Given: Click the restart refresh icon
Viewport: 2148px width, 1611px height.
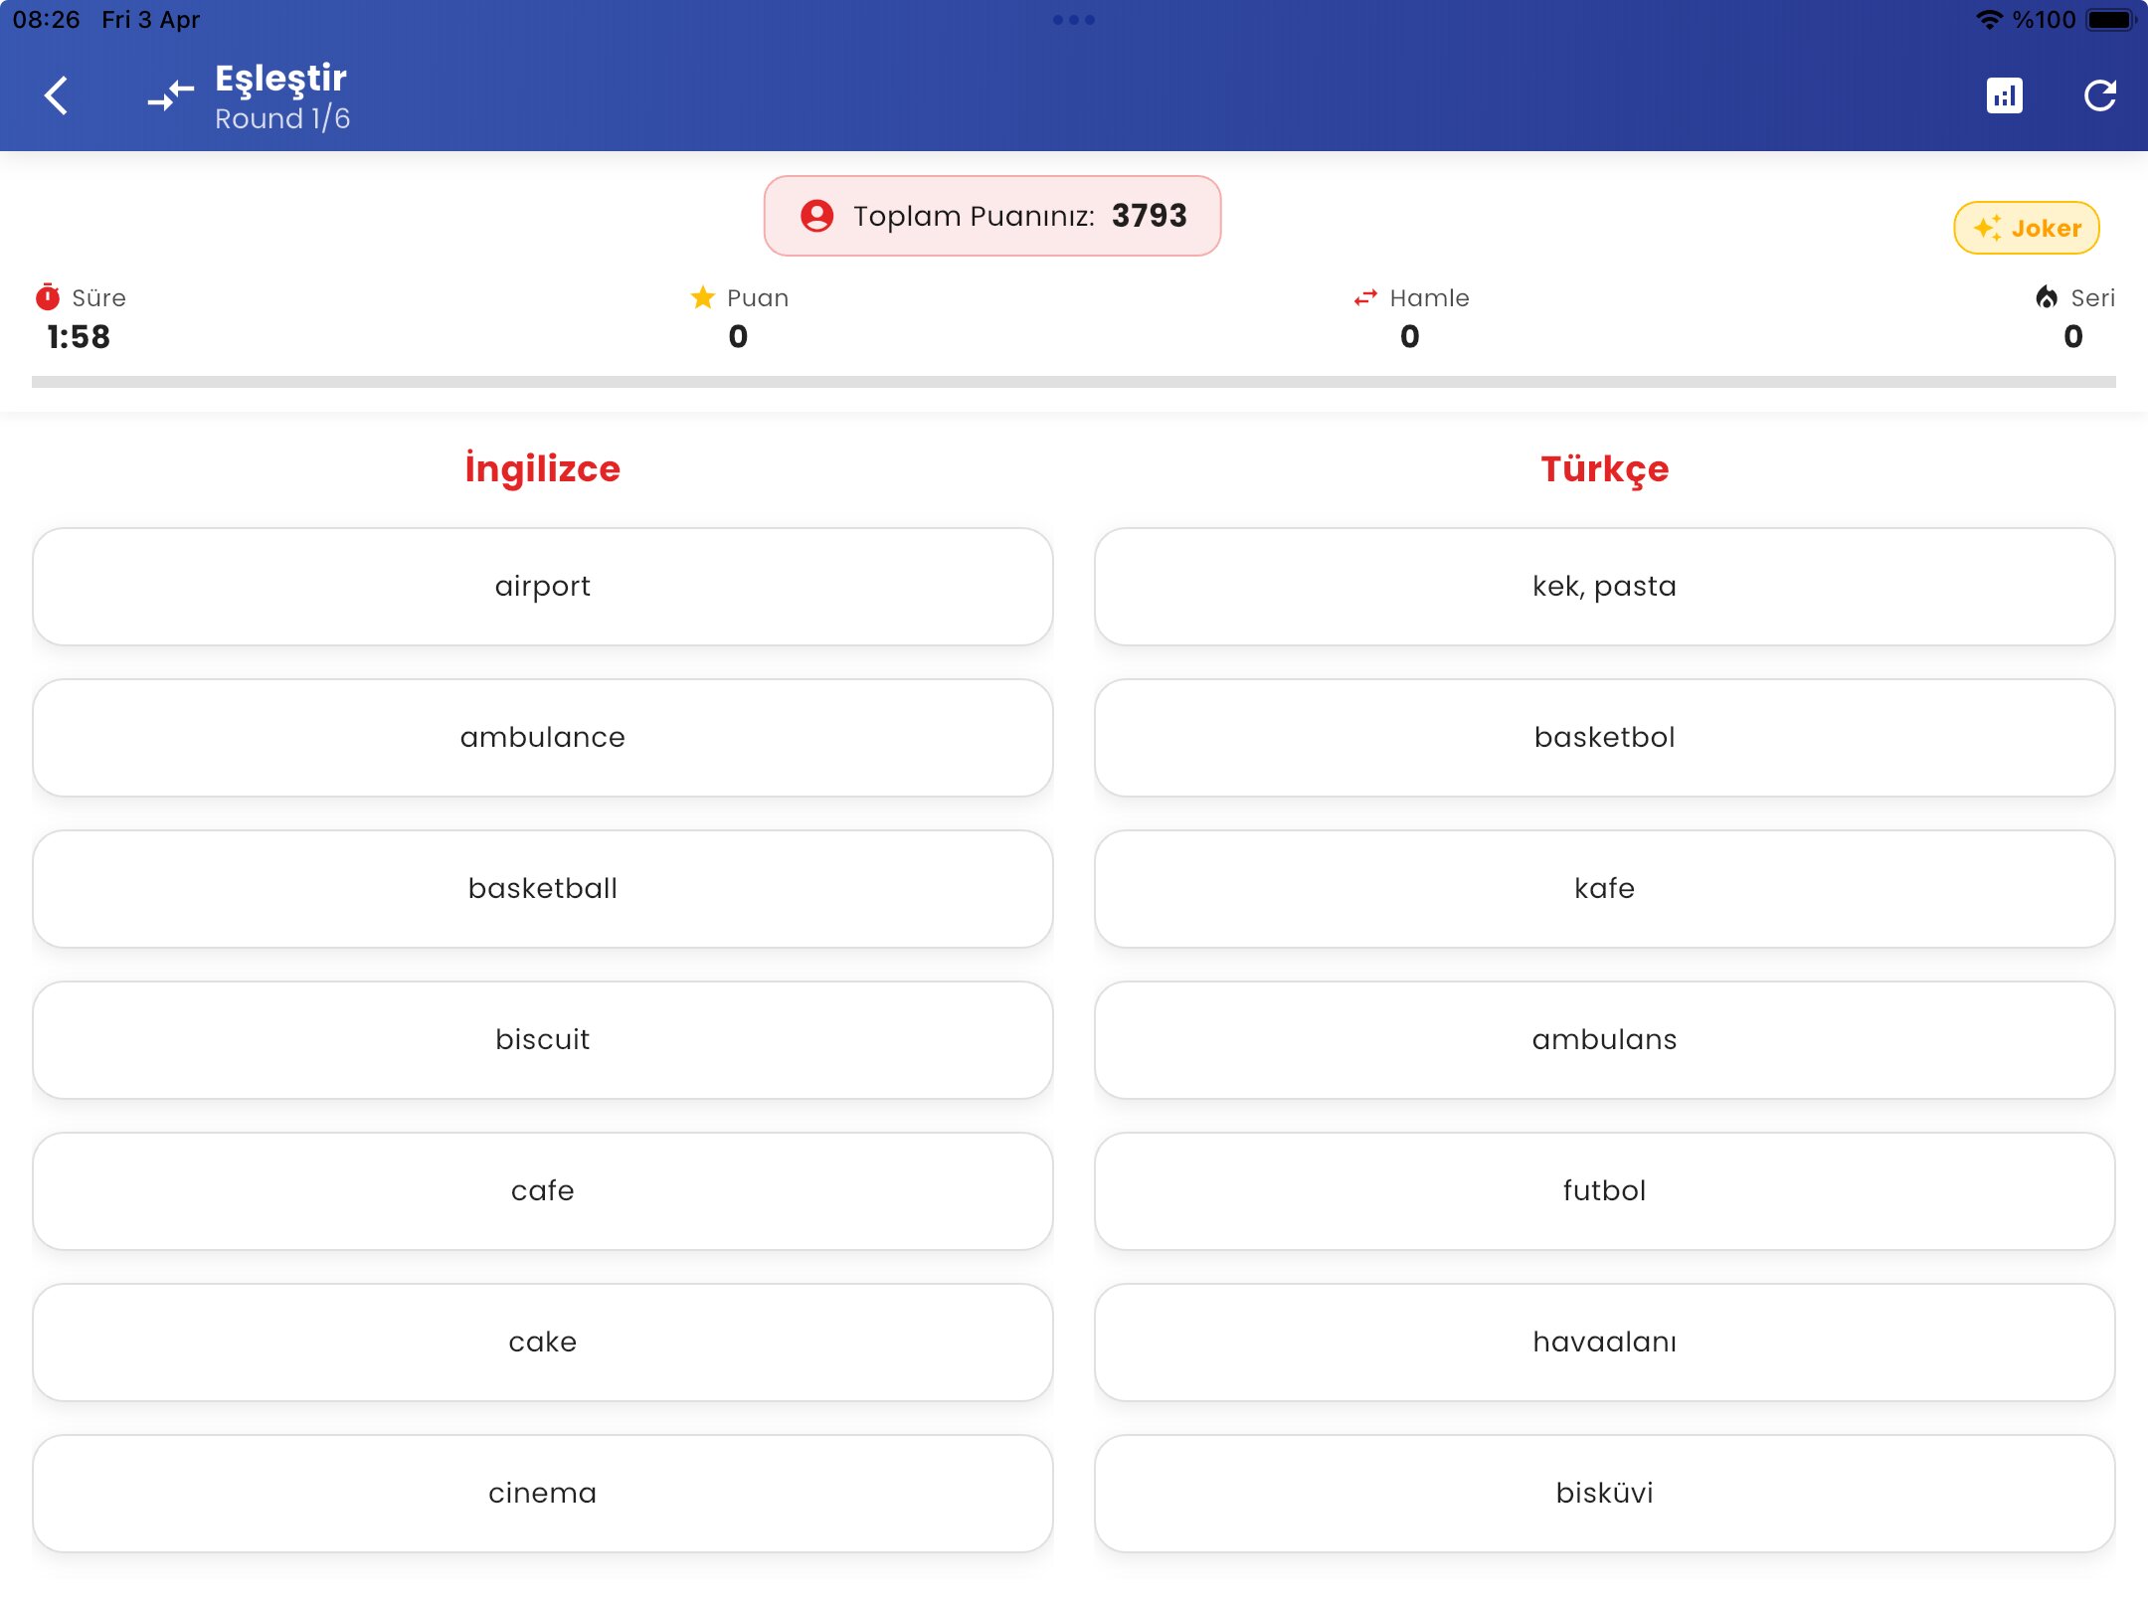Looking at the screenshot, I should [x=2099, y=96].
